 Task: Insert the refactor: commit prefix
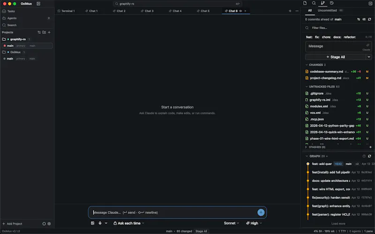coord(350,37)
